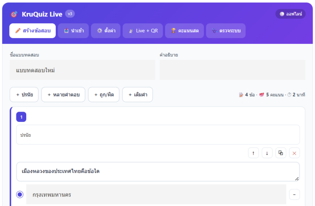Screen dimensions: 315x206
Task: Remove the กรุงเทพมหานคร answer with minus button
Action: point(294,195)
